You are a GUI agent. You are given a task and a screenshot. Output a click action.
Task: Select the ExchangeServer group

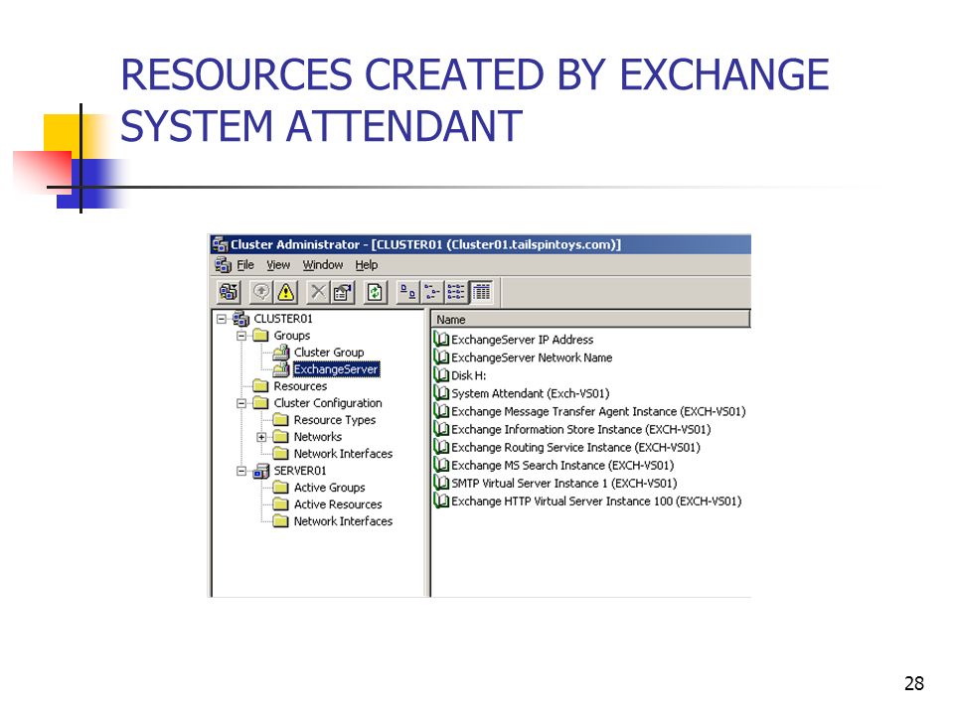point(336,369)
